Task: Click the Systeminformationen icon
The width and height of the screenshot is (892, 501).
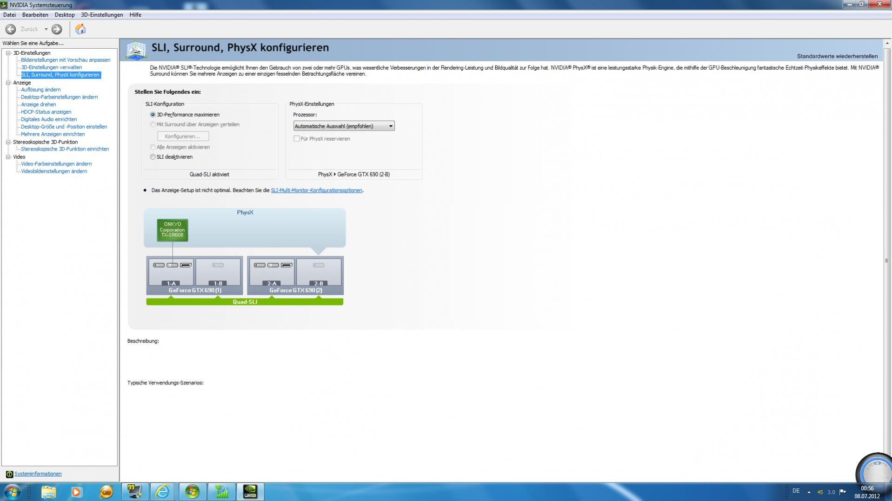Action: (9, 474)
